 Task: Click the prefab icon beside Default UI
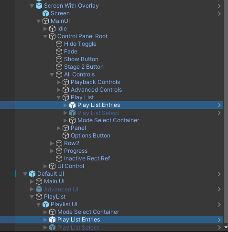click(32, 174)
